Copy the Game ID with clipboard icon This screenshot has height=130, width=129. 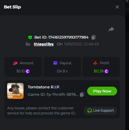(82, 94)
